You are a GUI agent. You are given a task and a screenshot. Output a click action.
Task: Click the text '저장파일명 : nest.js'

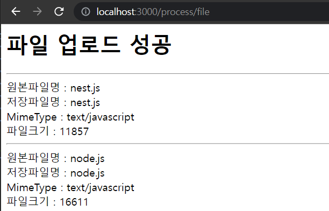tap(53, 102)
